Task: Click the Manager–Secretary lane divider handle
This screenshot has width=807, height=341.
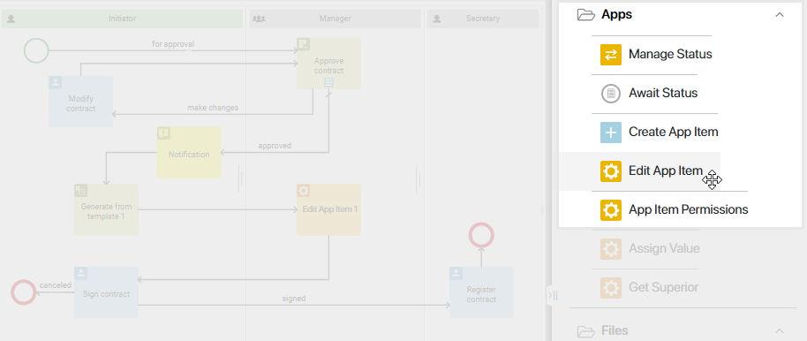Action: click(419, 179)
